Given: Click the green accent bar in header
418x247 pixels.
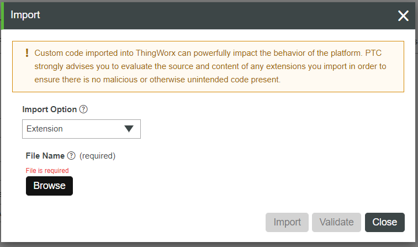Looking at the screenshot, I should pyautogui.click(x=2, y=15).
